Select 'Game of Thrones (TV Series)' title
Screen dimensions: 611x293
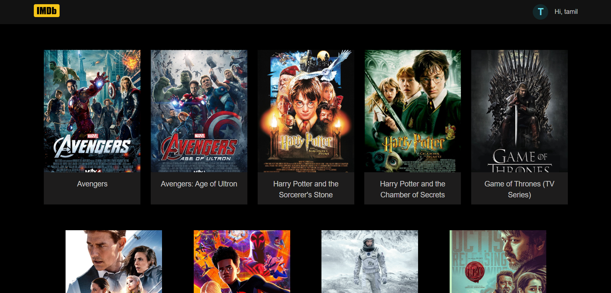pos(520,189)
